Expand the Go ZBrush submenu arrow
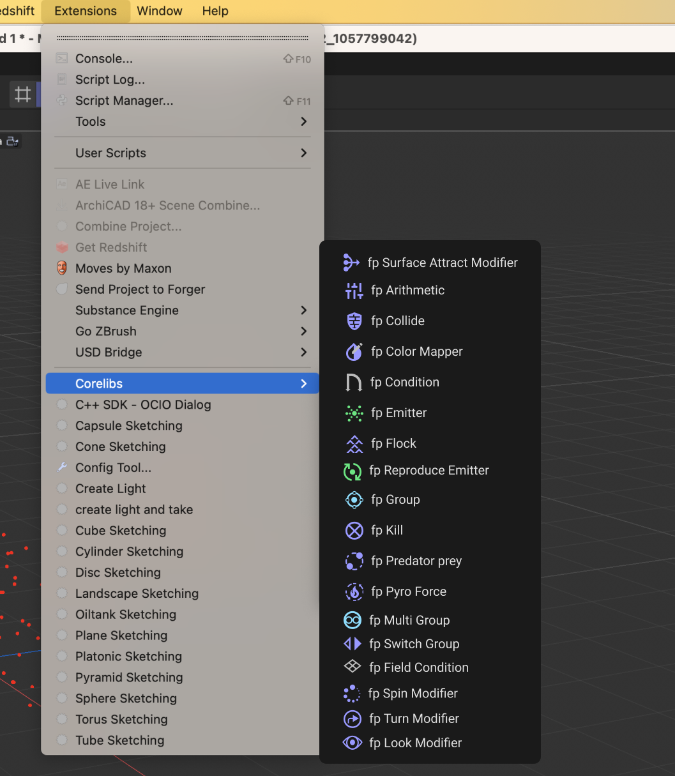 point(304,331)
